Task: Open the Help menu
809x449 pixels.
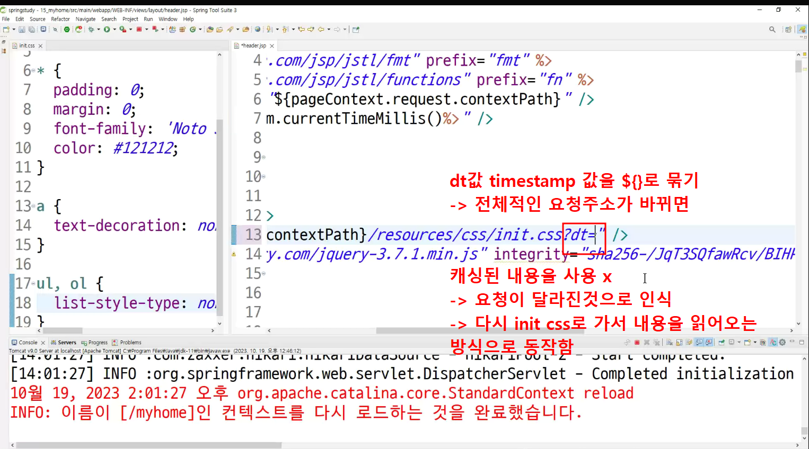Action: pyautogui.click(x=188, y=19)
